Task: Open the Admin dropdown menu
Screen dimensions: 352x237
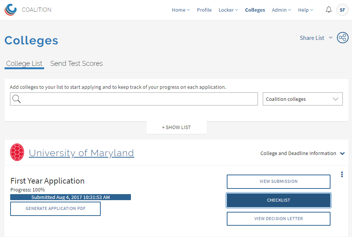Action: [281, 10]
